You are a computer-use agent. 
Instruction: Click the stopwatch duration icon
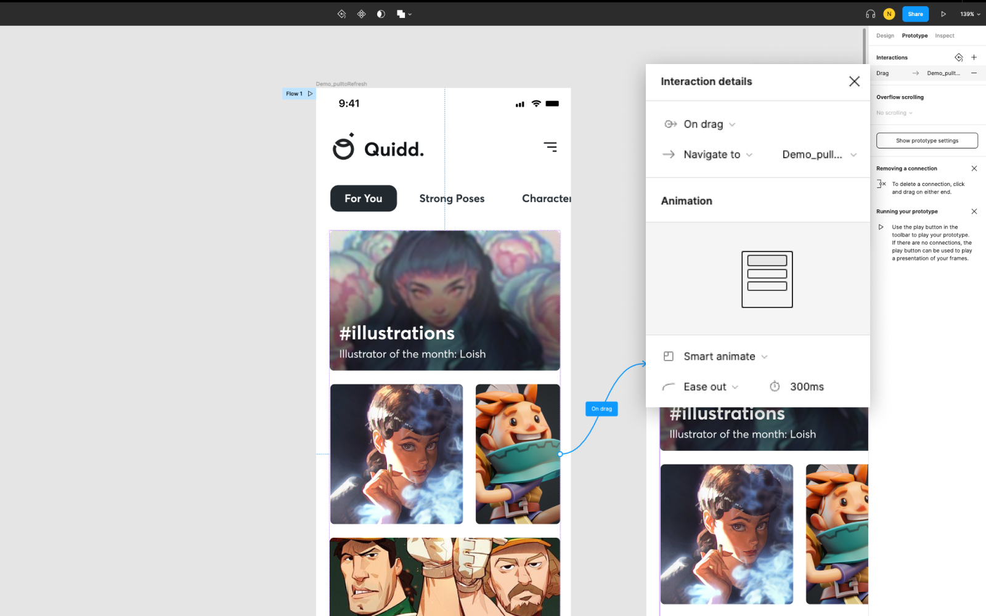(x=775, y=386)
